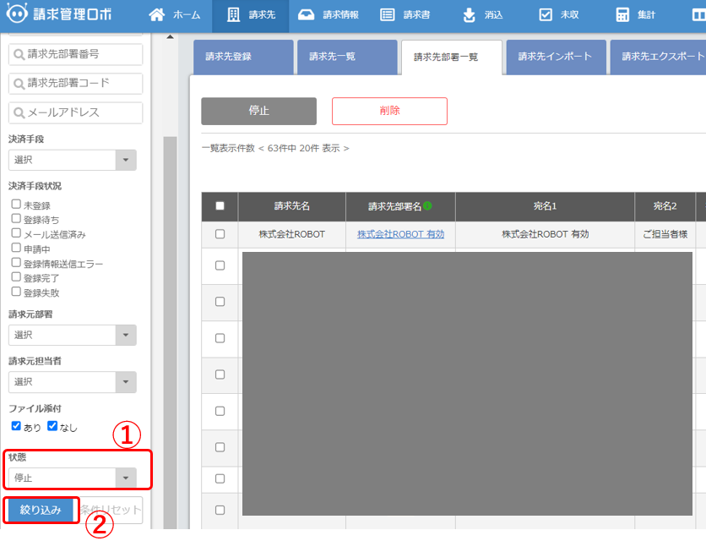Uncheck the ファイル添付 あり checkbox
Image resolution: width=706 pixels, height=541 pixels.
tap(16, 426)
